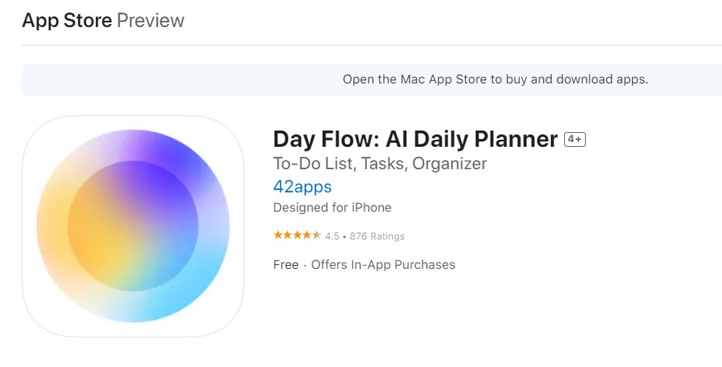The width and height of the screenshot is (722, 367).
Task: Click the Day Flow app icon
Action: coord(133,226)
